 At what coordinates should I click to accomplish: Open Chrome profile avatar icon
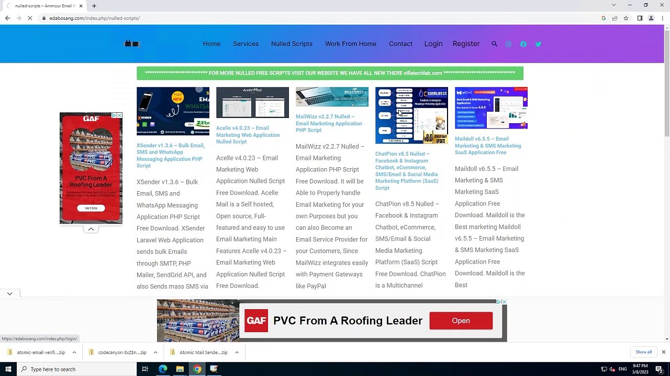[651, 18]
